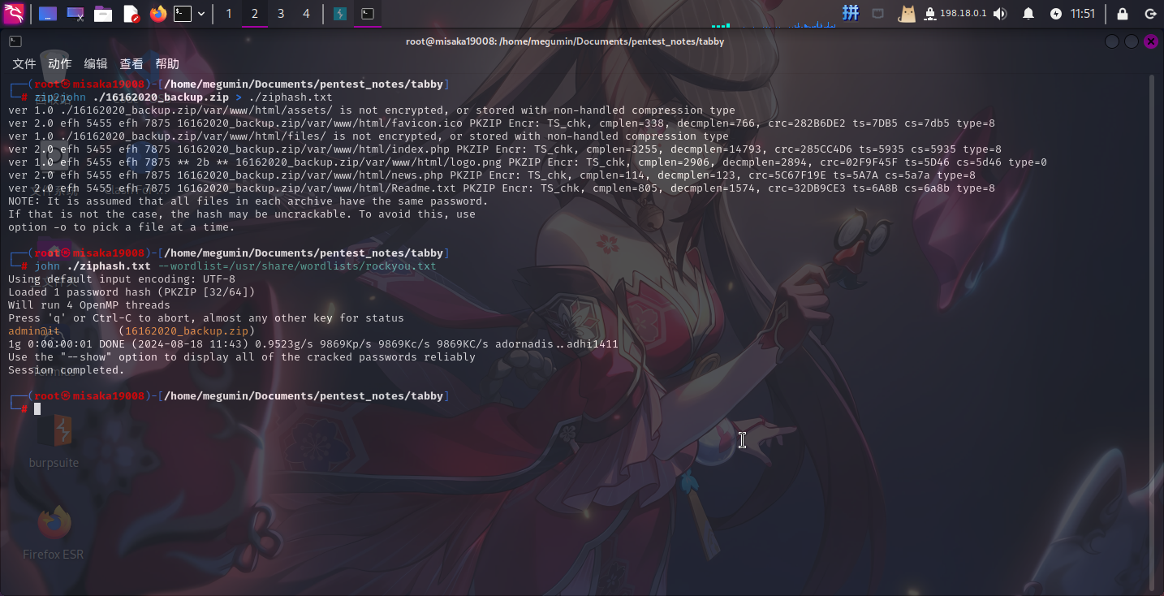The image size is (1164, 596).
Task: Select the active terminal window in taskbar
Action: (x=368, y=14)
